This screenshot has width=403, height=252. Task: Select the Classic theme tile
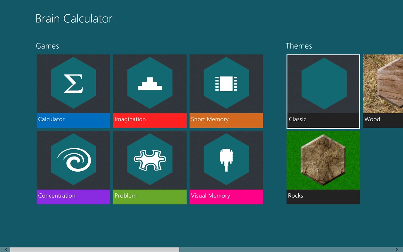(x=323, y=91)
